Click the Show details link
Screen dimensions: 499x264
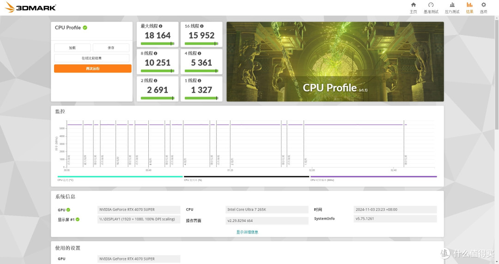click(247, 232)
